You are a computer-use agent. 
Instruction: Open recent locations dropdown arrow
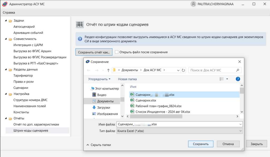[103, 70]
